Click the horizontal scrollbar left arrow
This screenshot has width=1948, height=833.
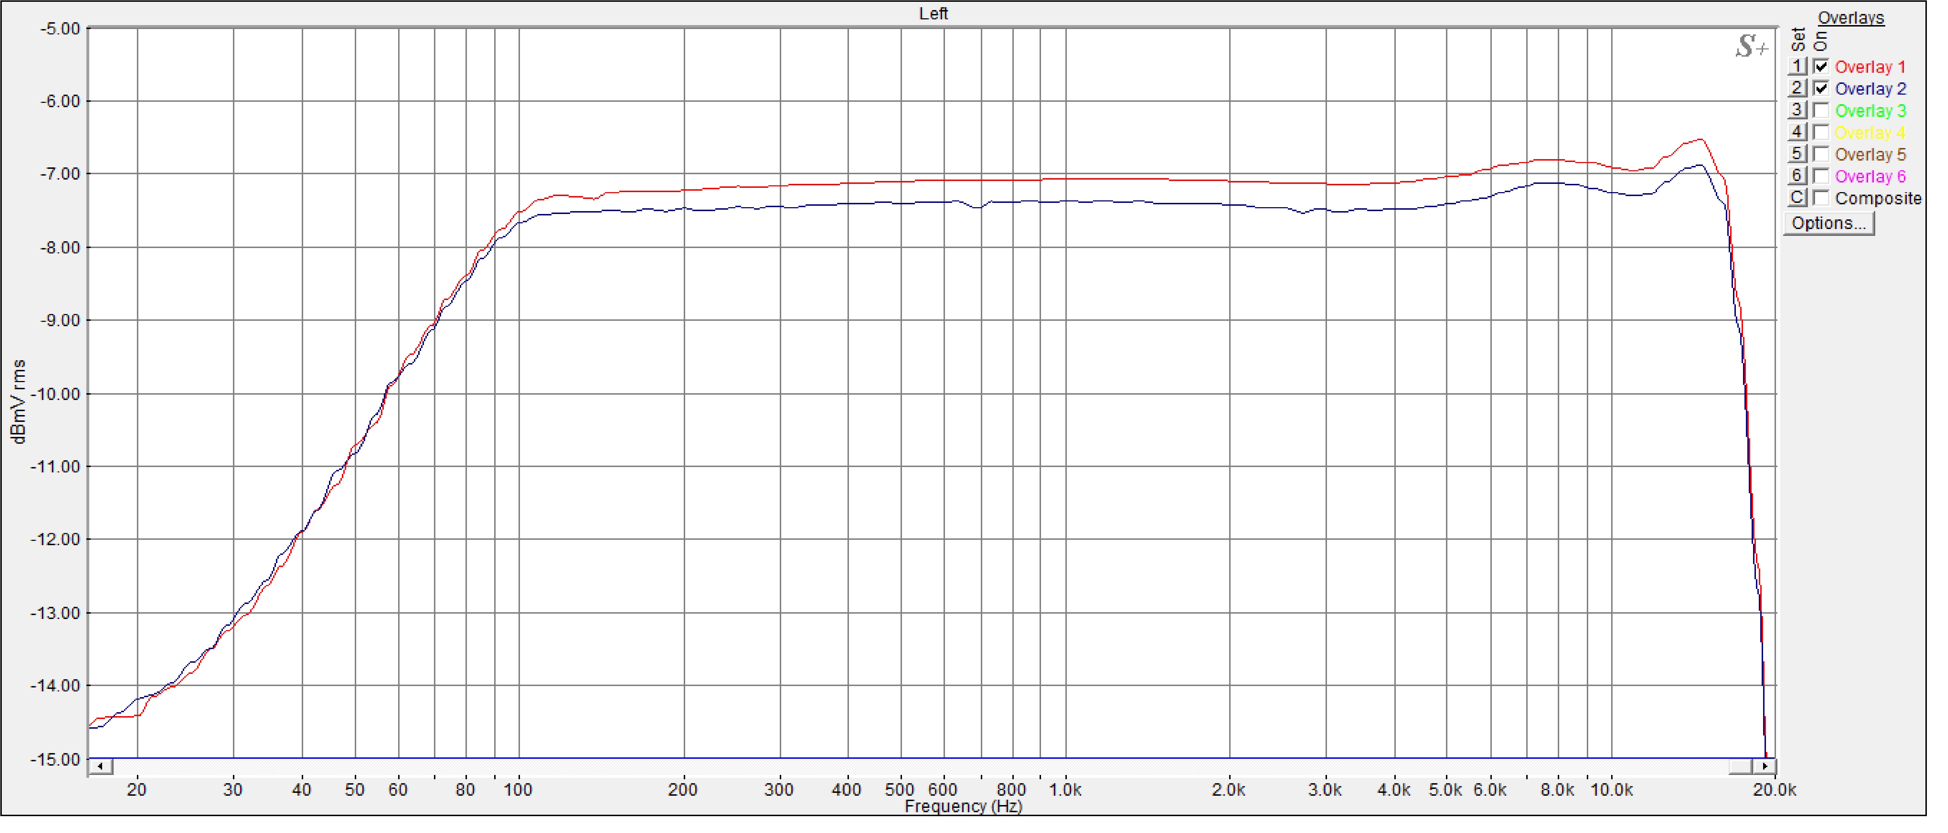coord(101,766)
